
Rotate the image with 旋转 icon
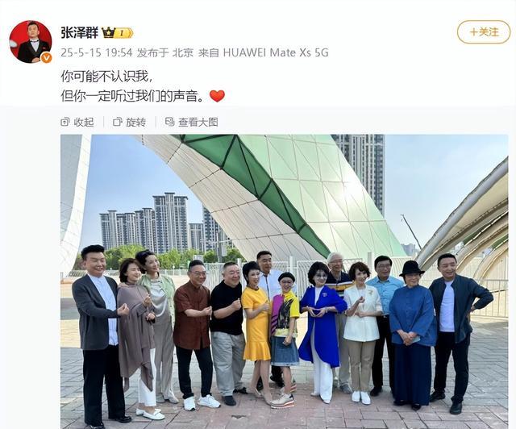pyautogui.click(x=118, y=122)
